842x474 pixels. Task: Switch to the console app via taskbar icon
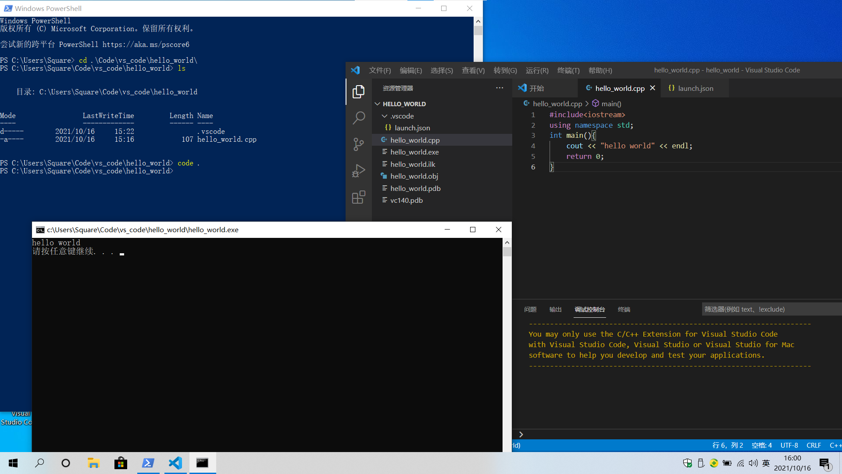coord(202,463)
